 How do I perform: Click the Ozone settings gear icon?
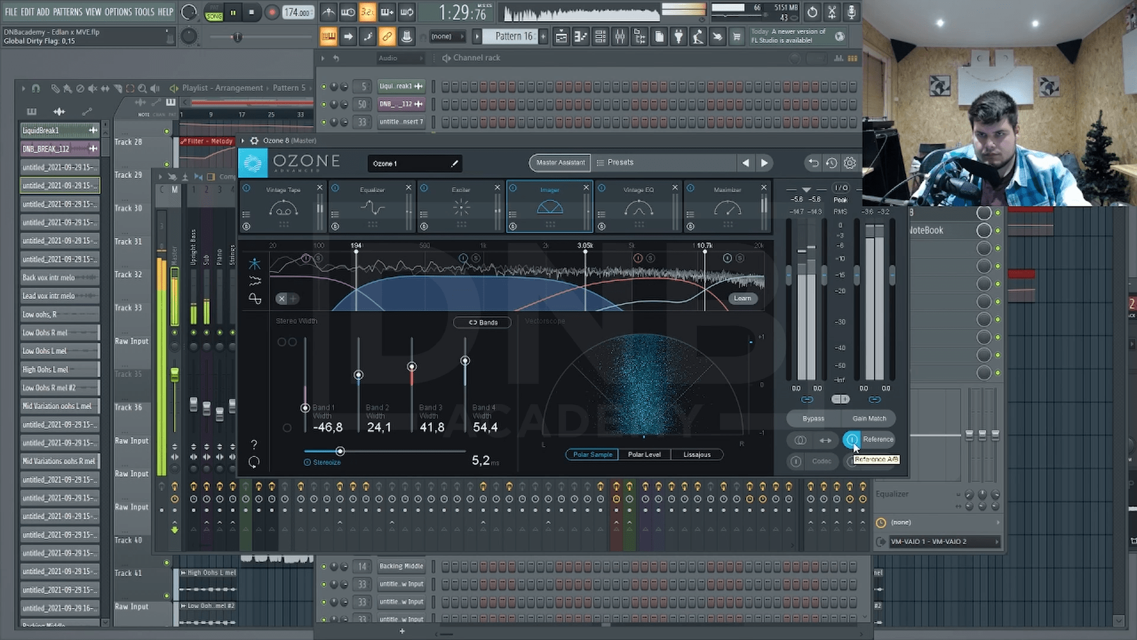coord(850,163)
